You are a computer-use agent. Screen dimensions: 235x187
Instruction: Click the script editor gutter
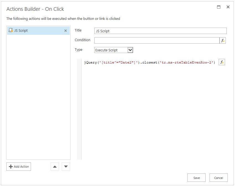point(79,109)
